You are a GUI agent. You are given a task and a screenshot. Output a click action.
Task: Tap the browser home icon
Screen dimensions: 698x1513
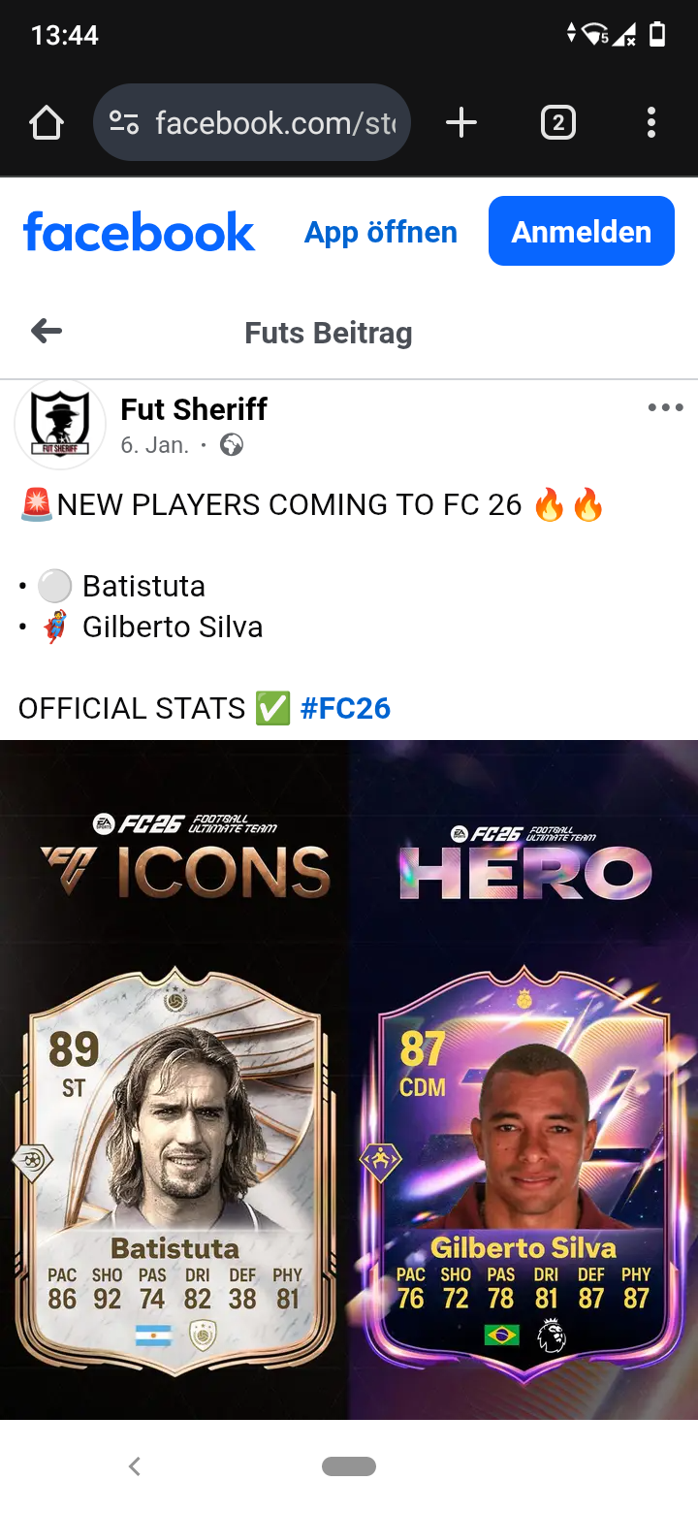click(x=46, y=123)
